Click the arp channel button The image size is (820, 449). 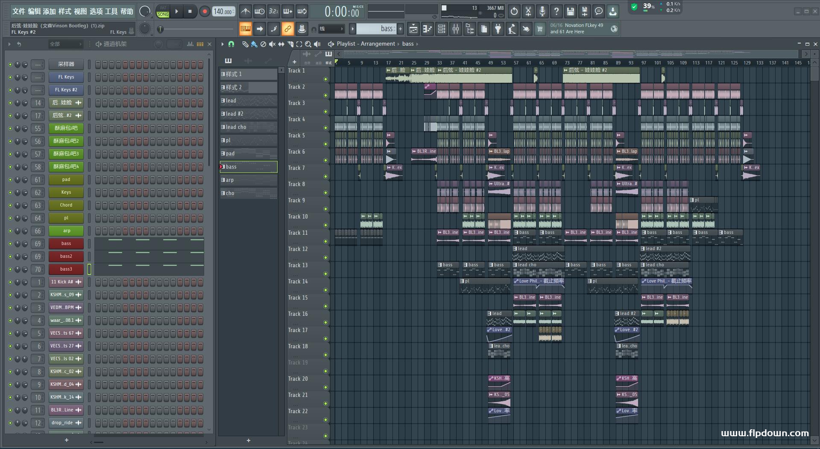pos(66,231)
